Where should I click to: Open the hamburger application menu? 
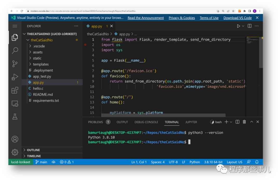(15, 26)
